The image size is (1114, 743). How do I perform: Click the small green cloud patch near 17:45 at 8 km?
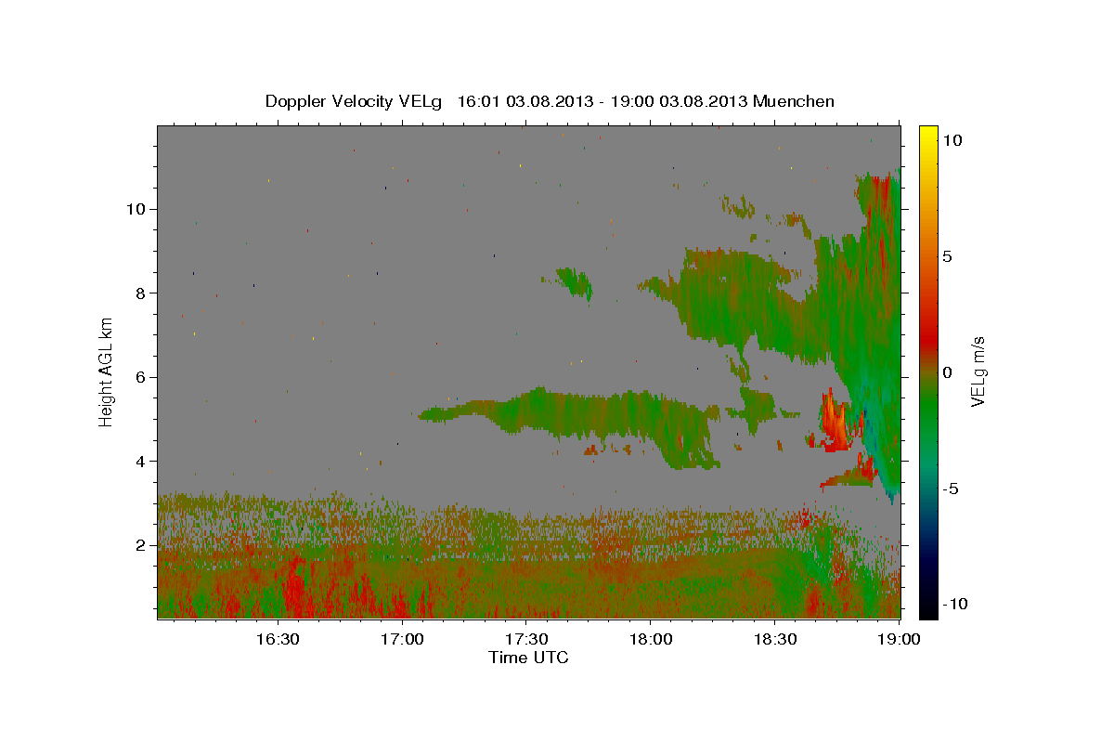click(576, 281)
